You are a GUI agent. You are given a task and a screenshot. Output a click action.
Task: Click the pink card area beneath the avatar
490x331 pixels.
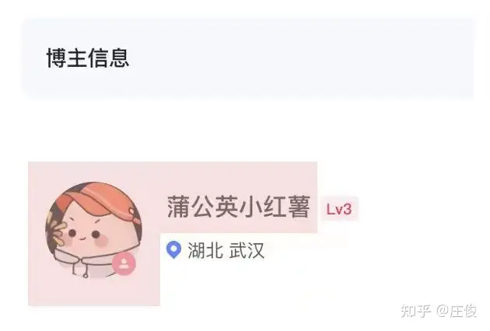click(x=94, y=293)
